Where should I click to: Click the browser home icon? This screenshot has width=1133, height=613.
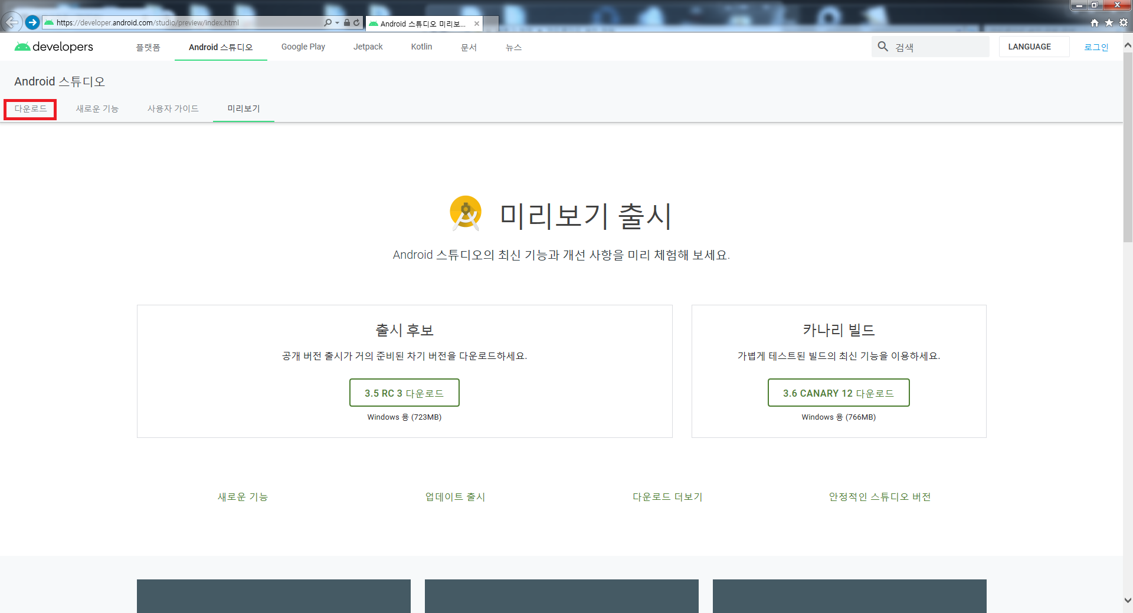(x=1095, y=23)
